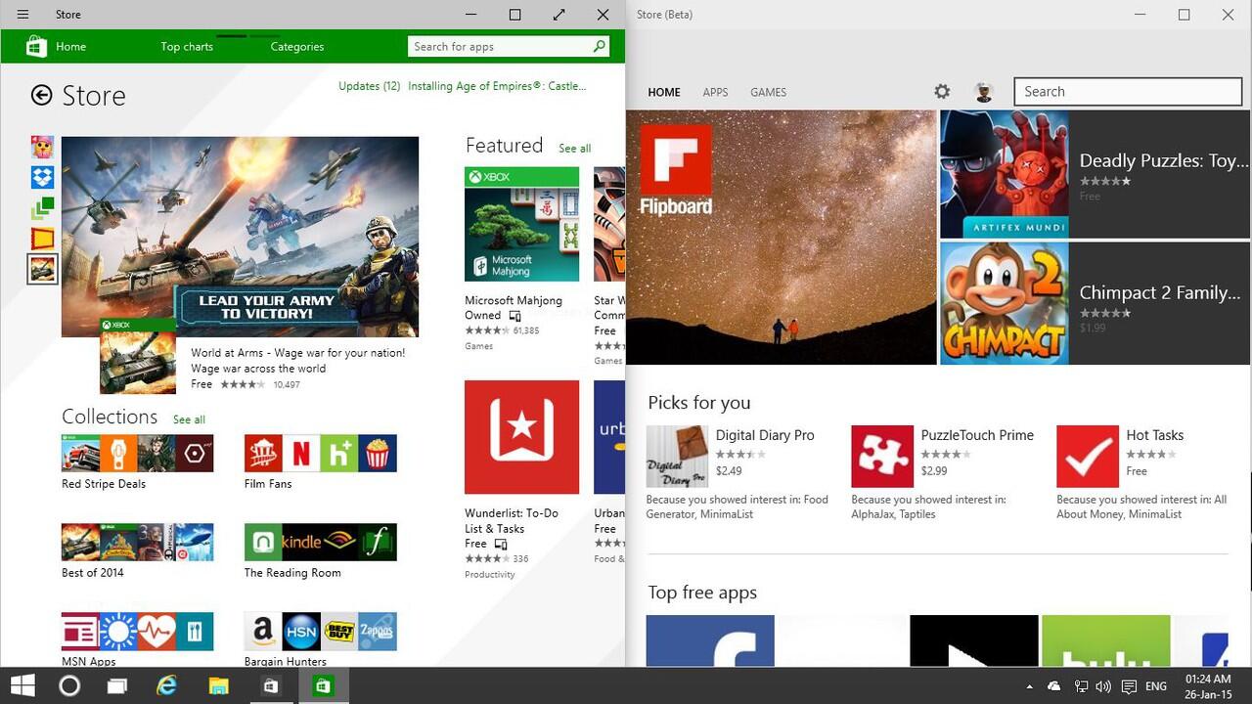Switch to the GAMES tab in Store Beta
The width and height of the screenshot is (1252, 704).
tap(768, 92)
